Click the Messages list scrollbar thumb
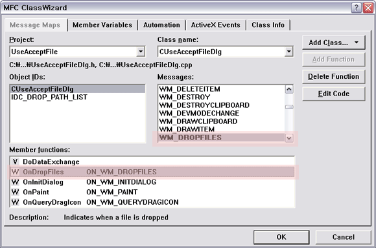Screen dimensions: 376x248 [x=289, y=107]
